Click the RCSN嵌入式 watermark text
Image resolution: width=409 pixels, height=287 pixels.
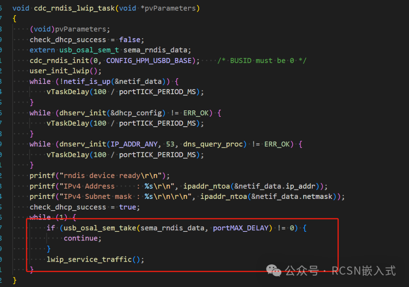point(363,271)
